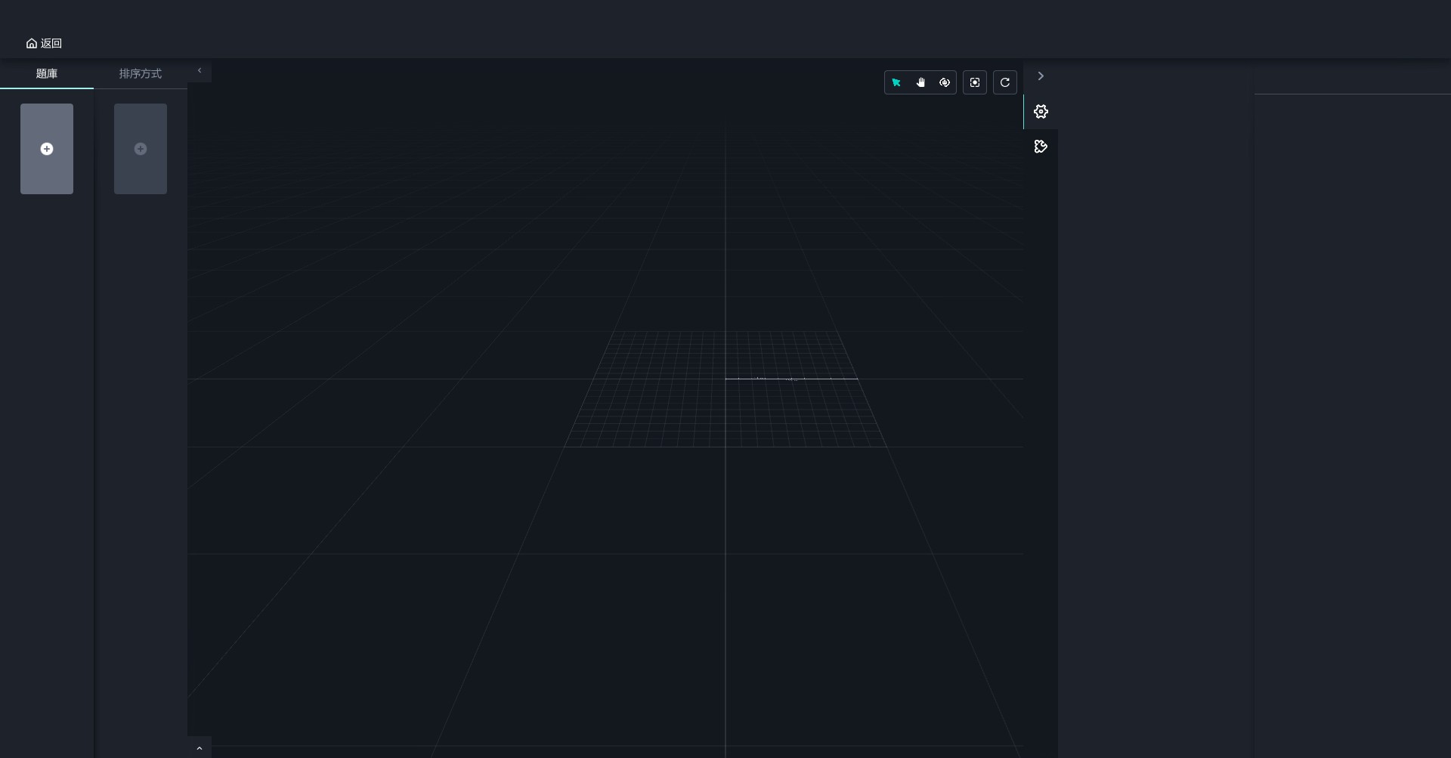Click the white plus under 題庫

click(47, 149)
